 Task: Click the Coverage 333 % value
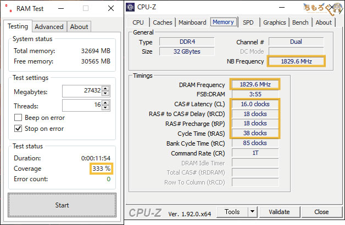click(x=101, y=169)
